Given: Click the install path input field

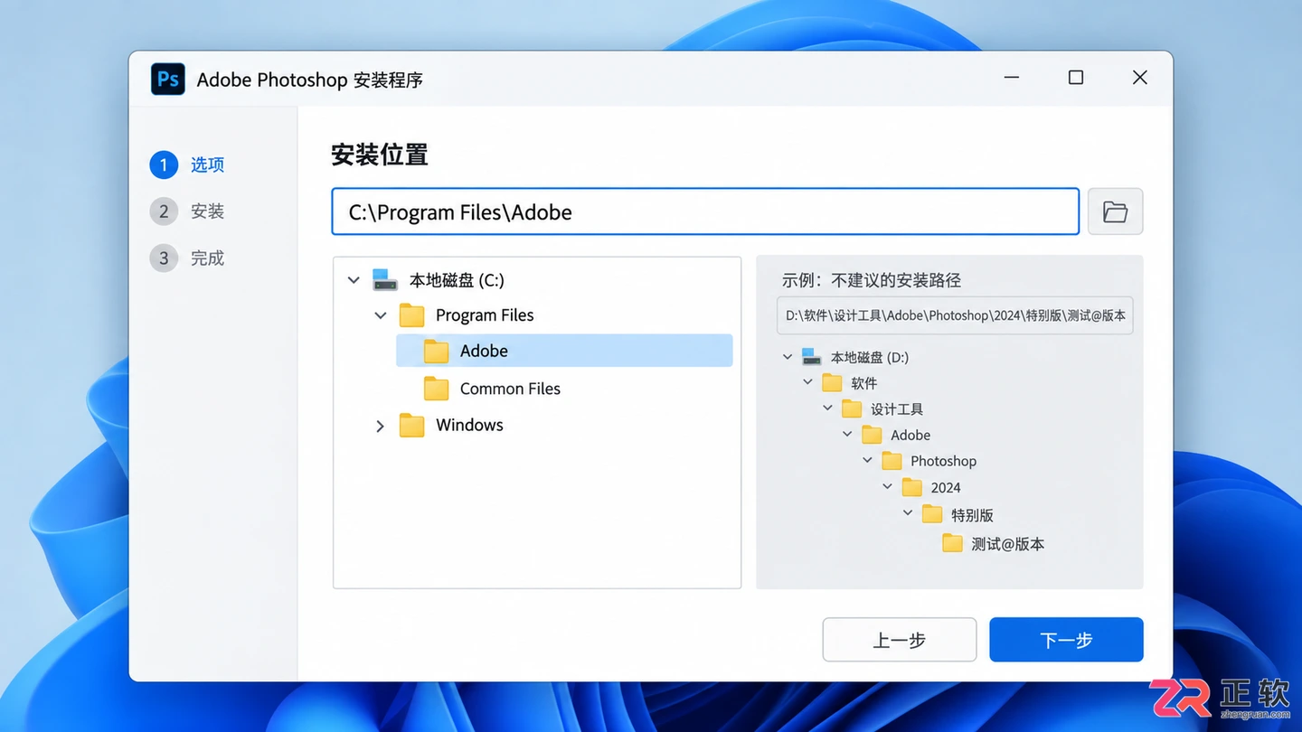Looking at the screenshot, I should point(705,211).
